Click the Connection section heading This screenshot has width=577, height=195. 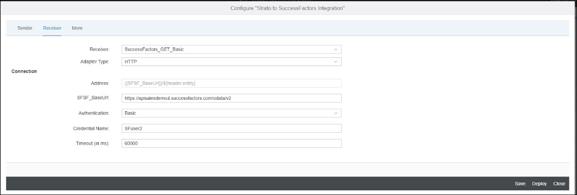(x=24, y=72)
